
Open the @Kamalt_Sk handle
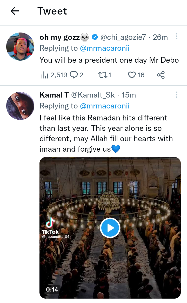[93, 95]
